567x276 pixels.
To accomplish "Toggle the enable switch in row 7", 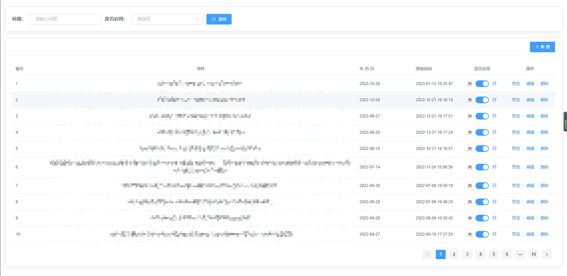I will (482, 186).
